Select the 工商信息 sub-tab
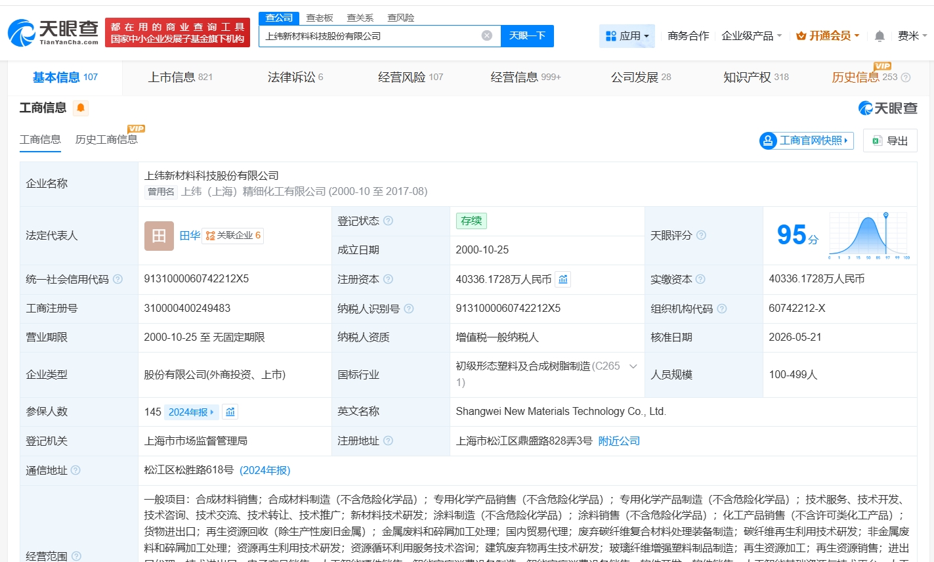Image resolution: width=934 pixels, height=562 pixels. (x=40, y=139)
